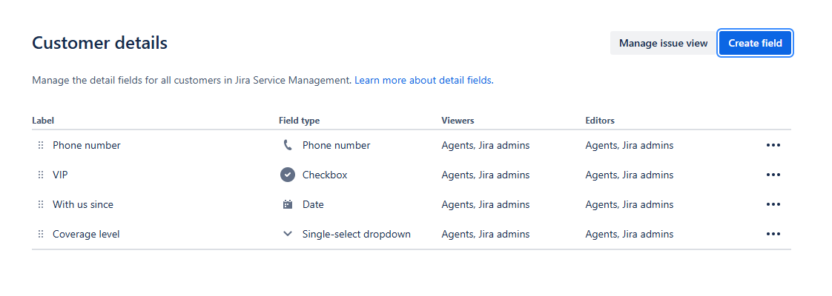Click the Viewers column header
Image resolution: width=832 pixels, height=296 pixels.
(458, 120)
